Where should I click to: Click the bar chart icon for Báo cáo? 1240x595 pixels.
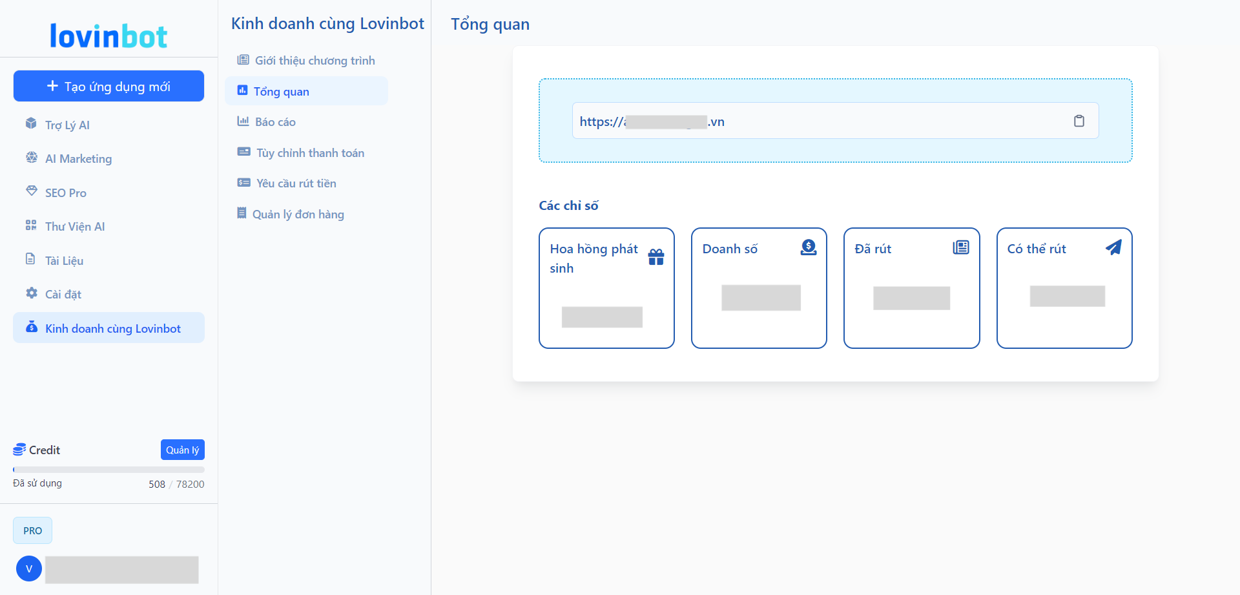point(243,121)
